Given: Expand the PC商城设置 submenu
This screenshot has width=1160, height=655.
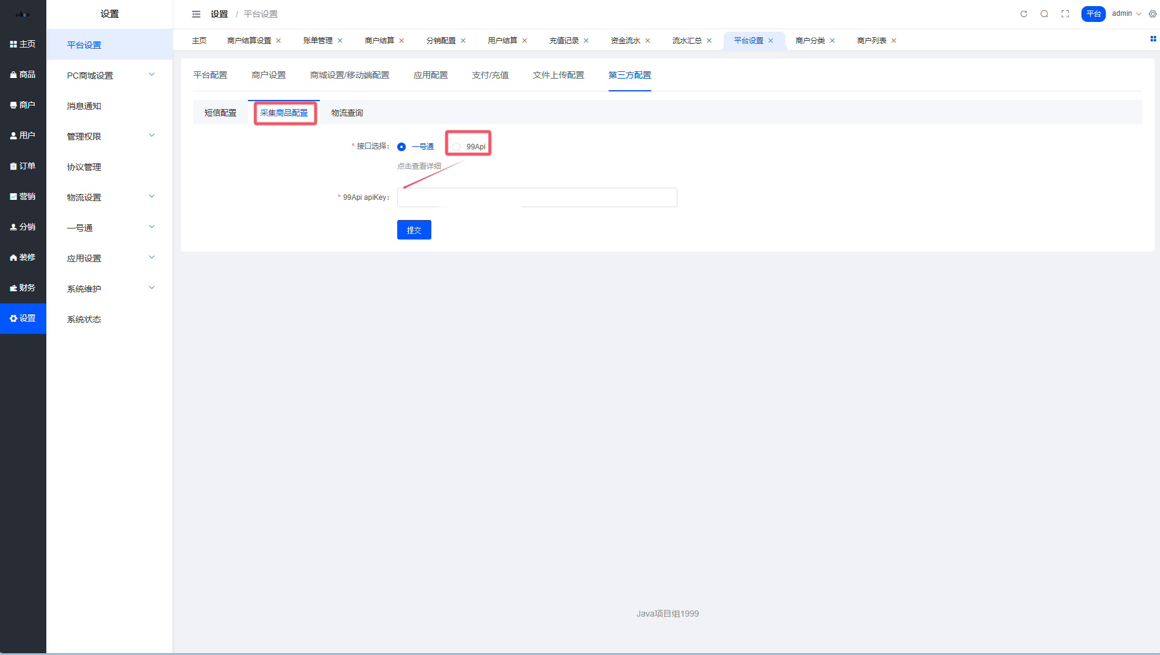Looking at the screenshot, I should 110,75.
